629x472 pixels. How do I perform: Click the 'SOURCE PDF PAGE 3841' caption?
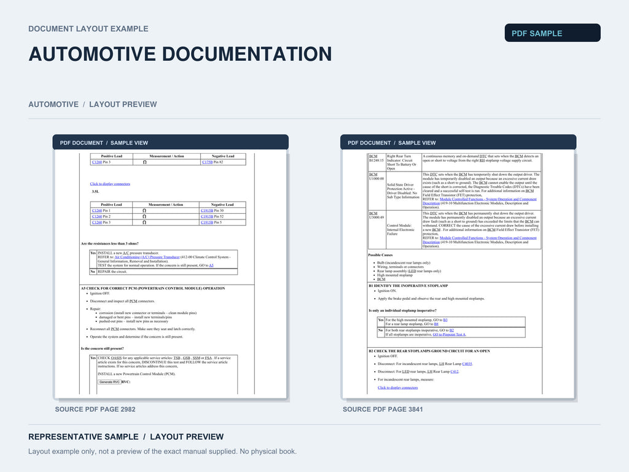[x=383, y=409]
